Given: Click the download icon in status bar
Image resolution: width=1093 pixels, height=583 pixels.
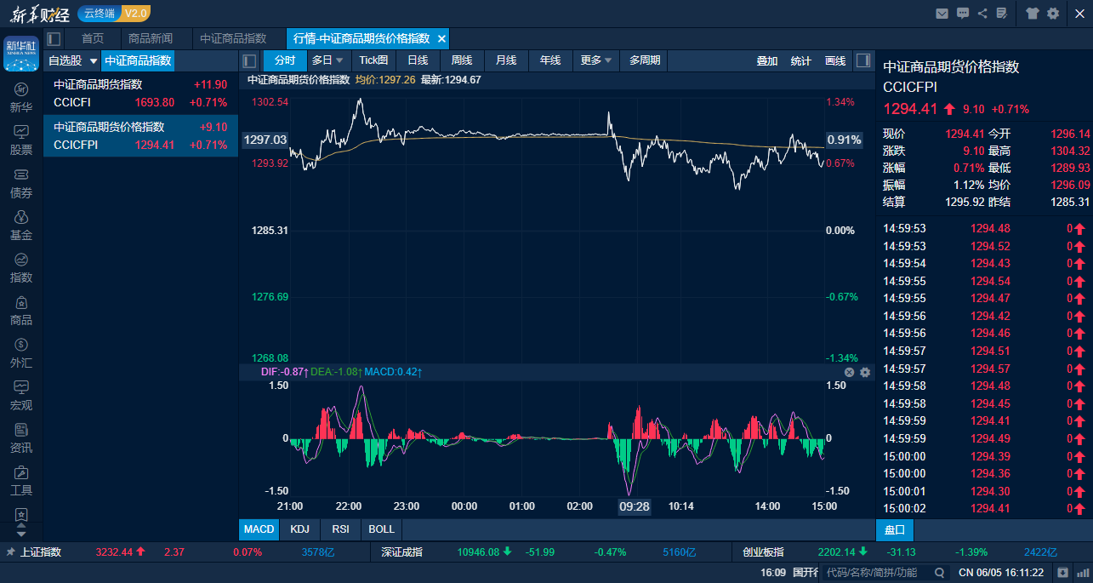Looking at the screenshot, I should 1062,572.
